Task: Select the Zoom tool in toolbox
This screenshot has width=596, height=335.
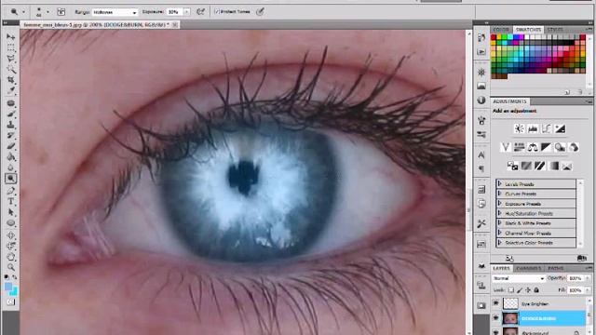Action: [x=10, y=267]
